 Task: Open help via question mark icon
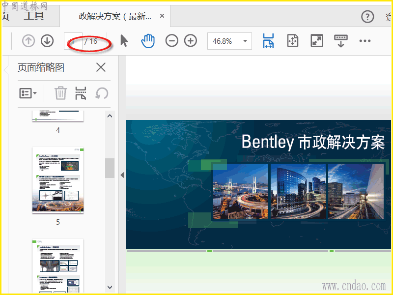(367, 17)
